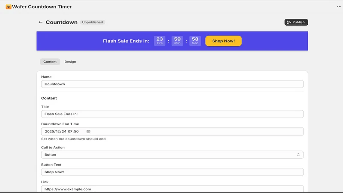Focus the Name input field
This screenshot has width=343, height=193.
pyautogui.click(x=172, y=84)
